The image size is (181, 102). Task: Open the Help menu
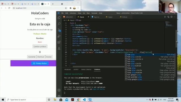(101, 13)
